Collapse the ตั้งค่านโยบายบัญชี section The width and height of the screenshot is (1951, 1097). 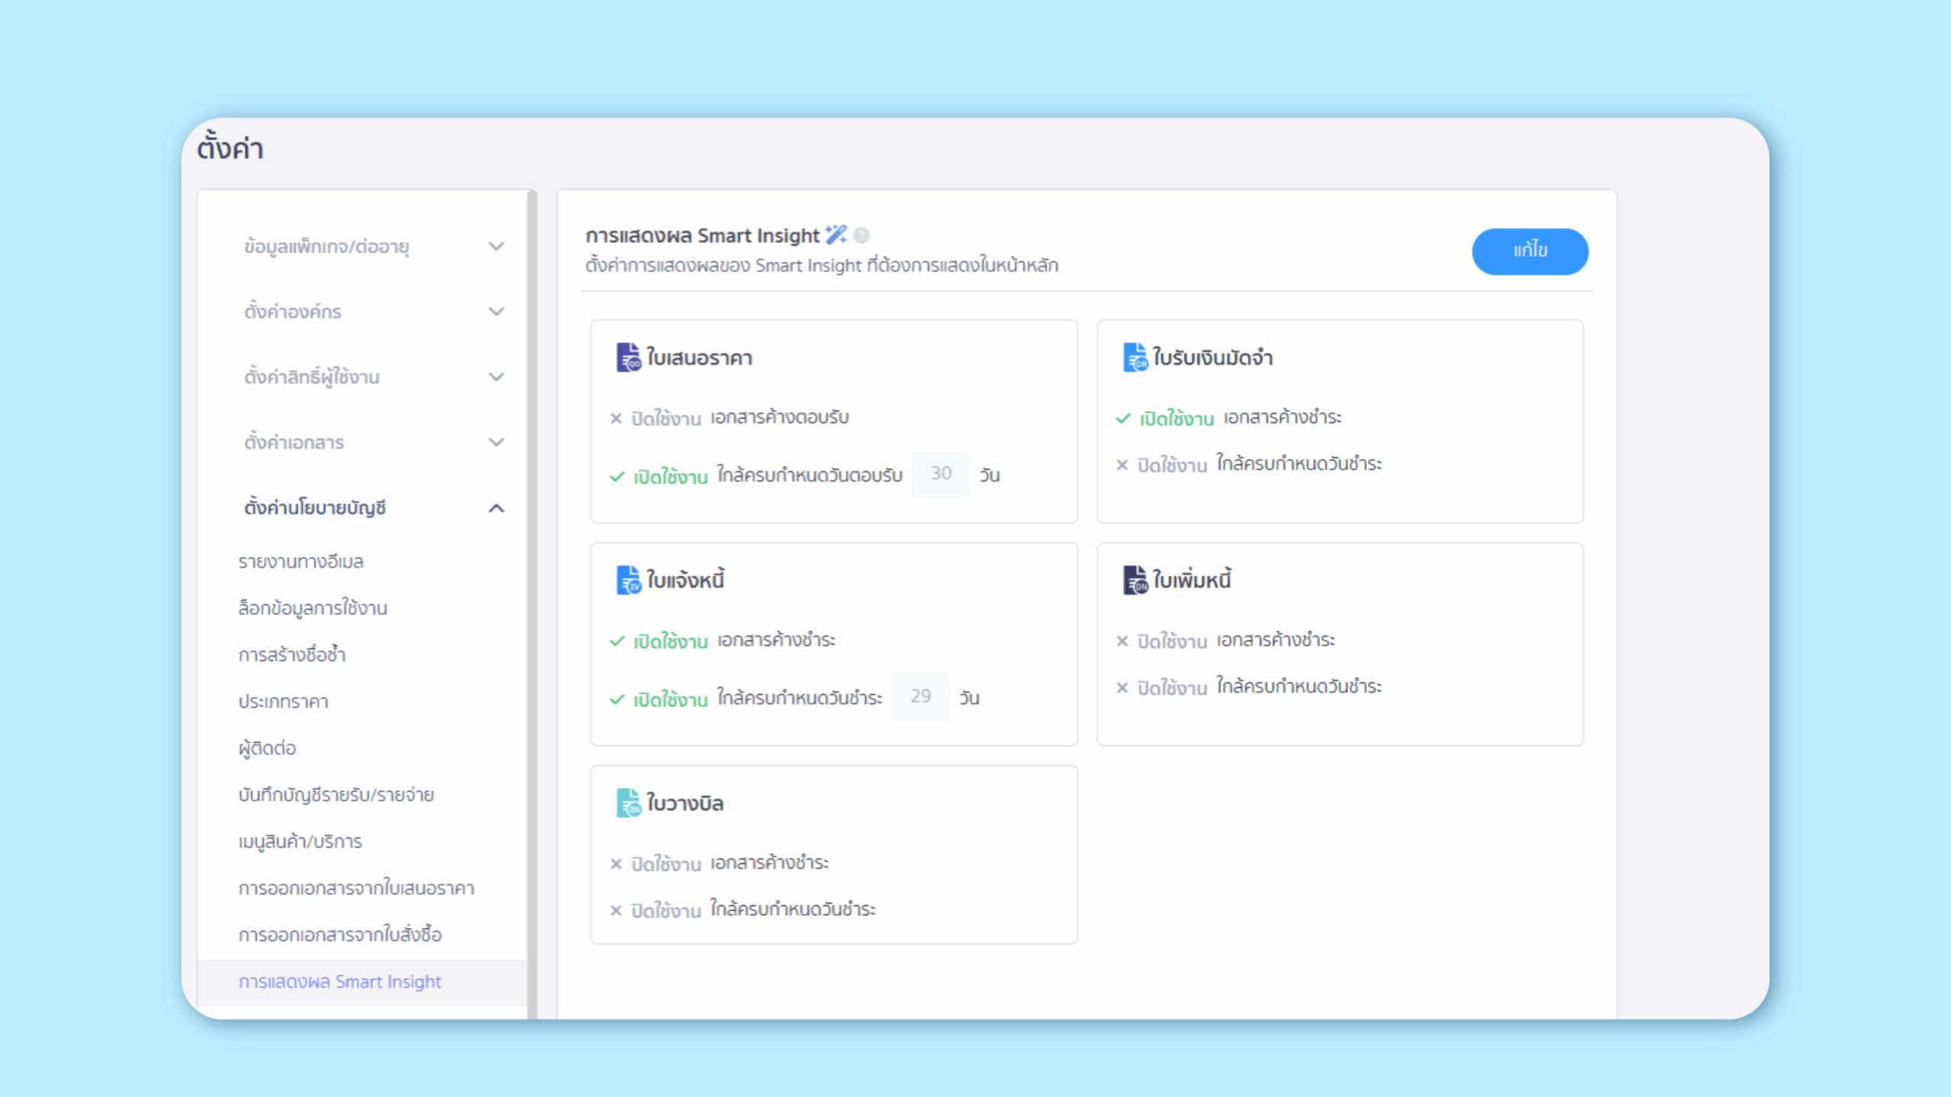tap(496, 508)
